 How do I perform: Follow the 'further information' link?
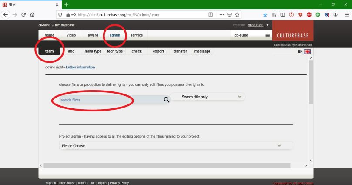(80, 67)
